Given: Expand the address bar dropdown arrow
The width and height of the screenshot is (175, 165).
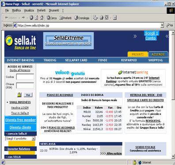Looking at the screenshot, I should pyautogui.click(x=162, y=25).
